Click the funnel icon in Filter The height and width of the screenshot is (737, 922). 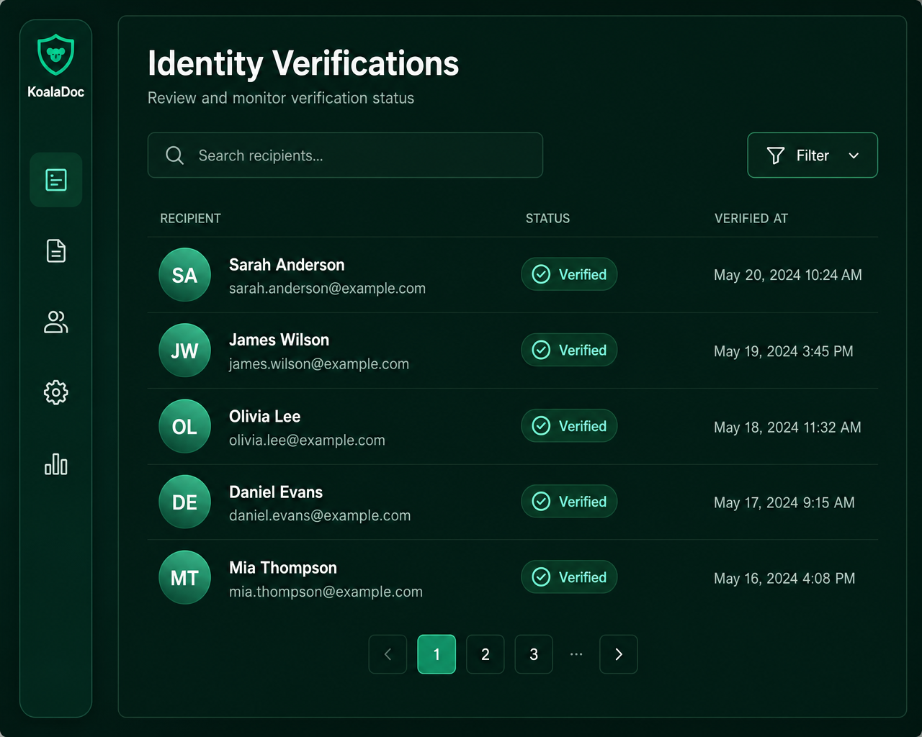pyautogui.click(x=776, y=155)
